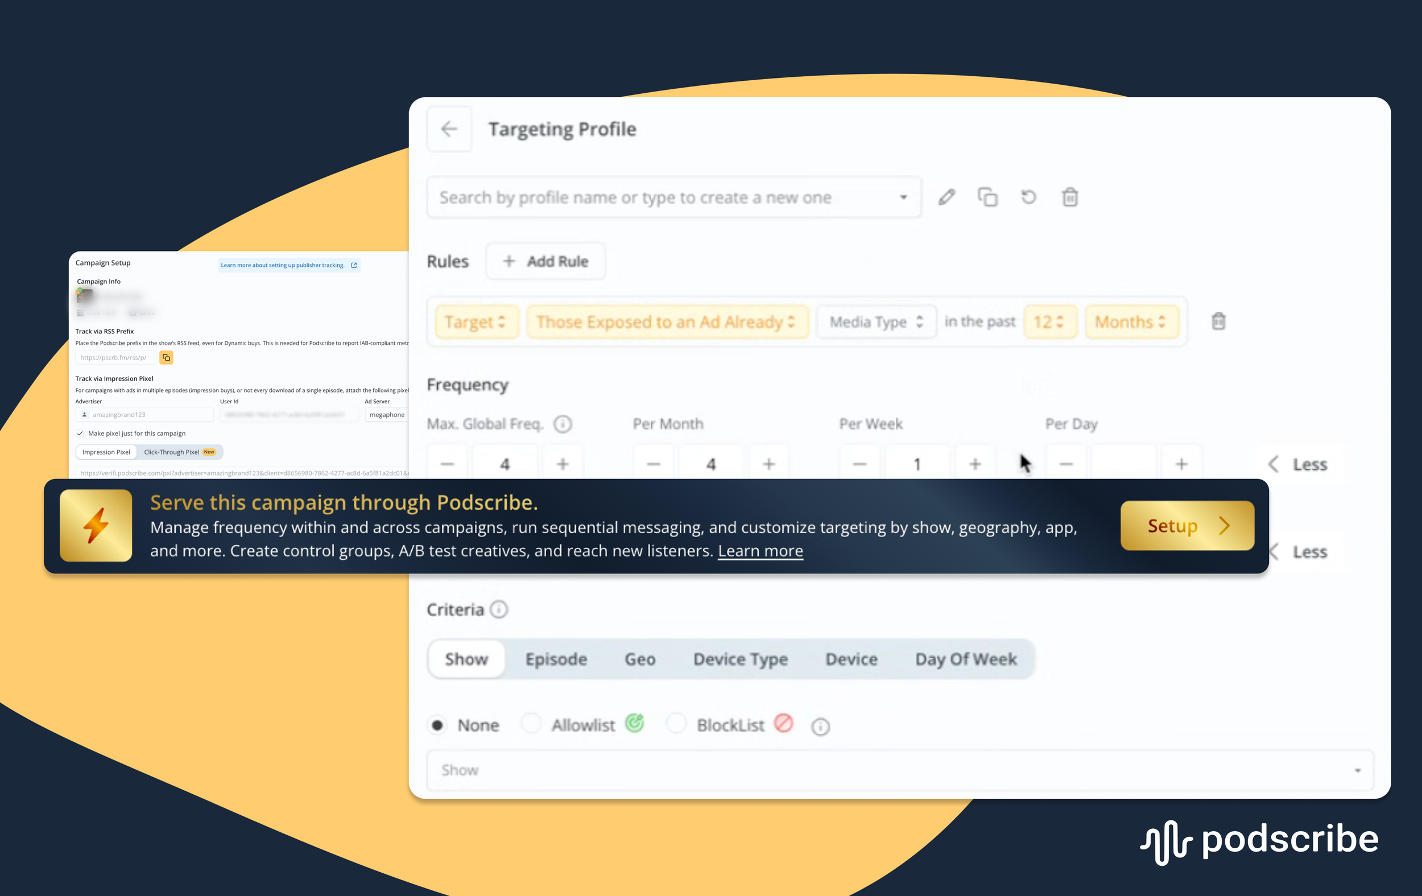Click the trash icon next to profile search

(x=1070, y=197)
